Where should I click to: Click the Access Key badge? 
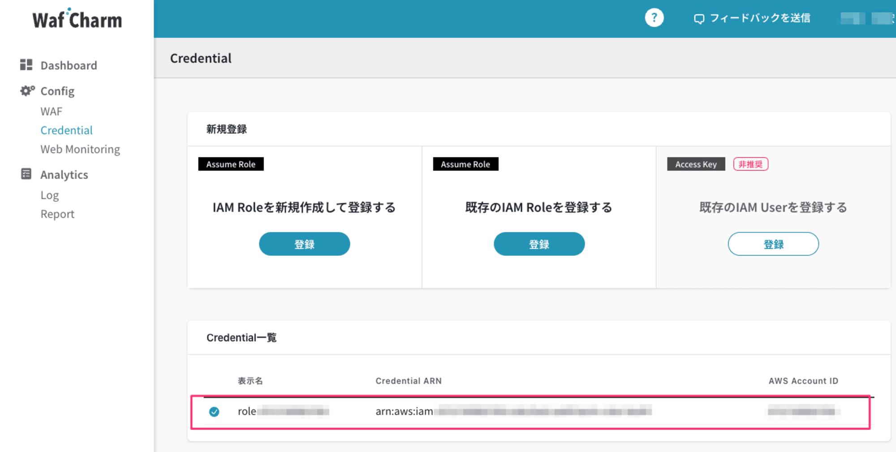coord(696,164)
